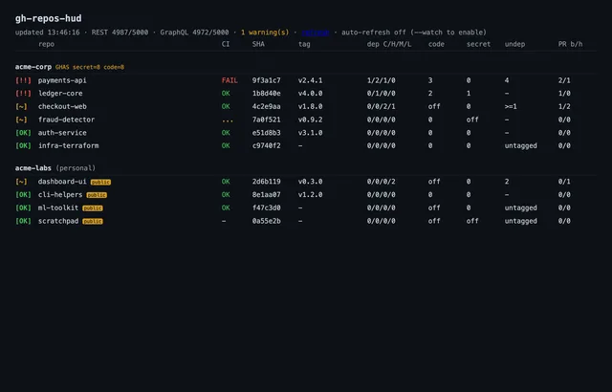This screenshot has height=392, width=612.
Task: Select the [OK] status badge for ml-toolkit
Action: pyautogui.click(x=23, y=207)
